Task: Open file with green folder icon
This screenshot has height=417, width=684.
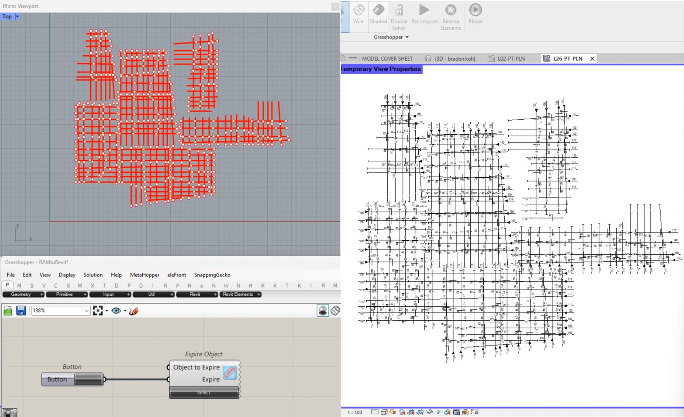Action: [8, 311]
